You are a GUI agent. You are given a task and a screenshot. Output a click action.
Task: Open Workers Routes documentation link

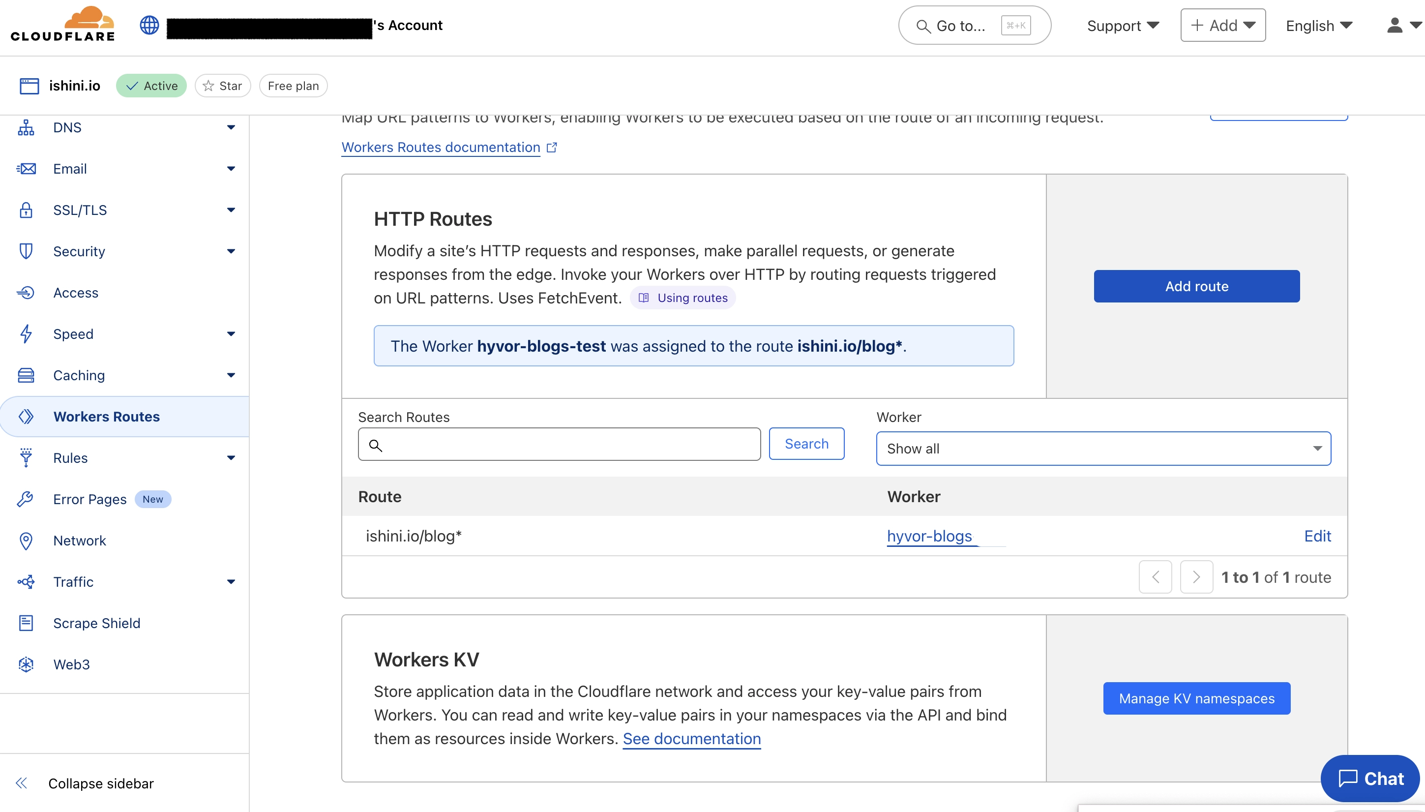click(x=441, y=147)
